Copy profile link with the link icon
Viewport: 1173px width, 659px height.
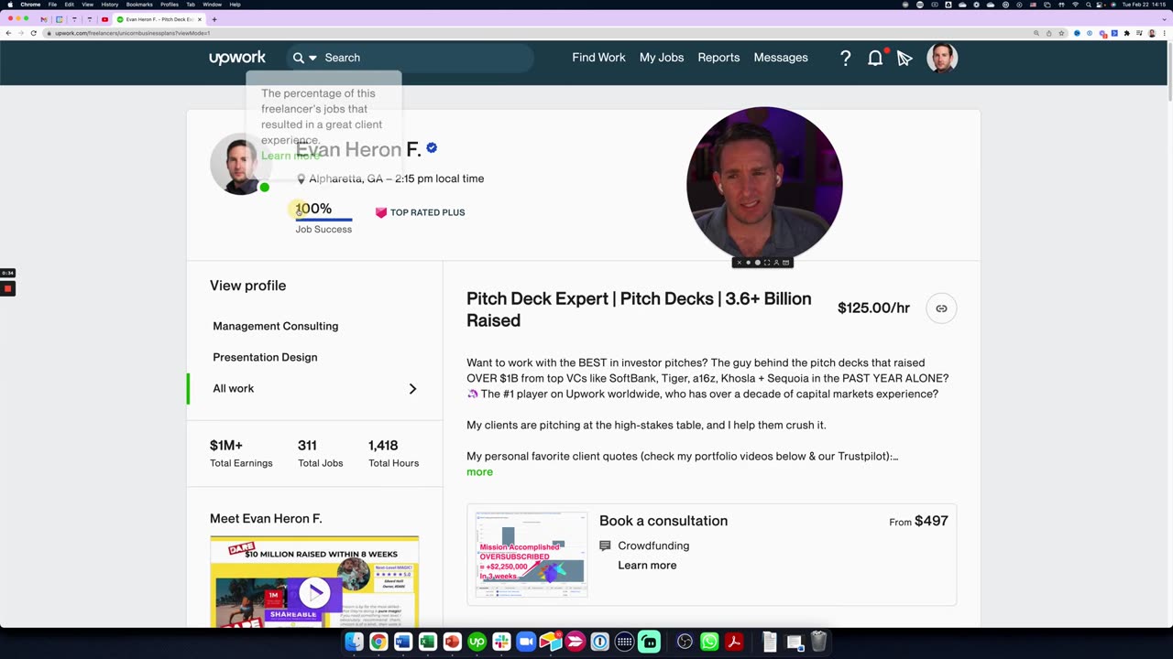[941, 308]
